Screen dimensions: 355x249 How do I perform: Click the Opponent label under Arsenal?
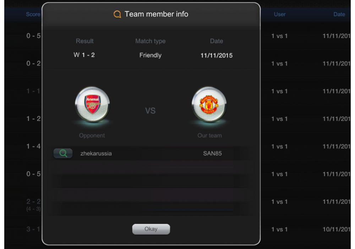(92, 136)
